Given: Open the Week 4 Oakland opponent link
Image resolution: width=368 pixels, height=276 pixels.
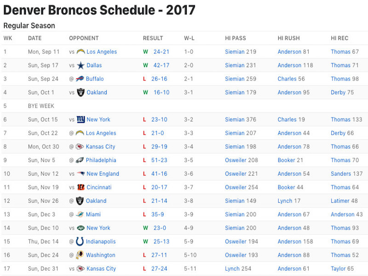Looking at the screenshot, I should (x=97, y=92).
